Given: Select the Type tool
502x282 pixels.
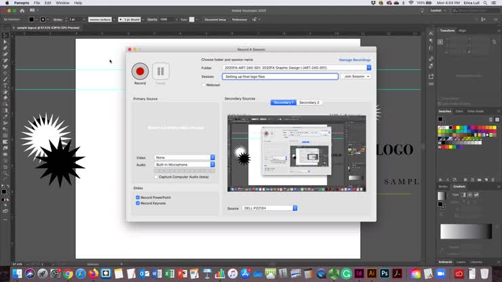Looking at the screenshot, I should 5,85.
